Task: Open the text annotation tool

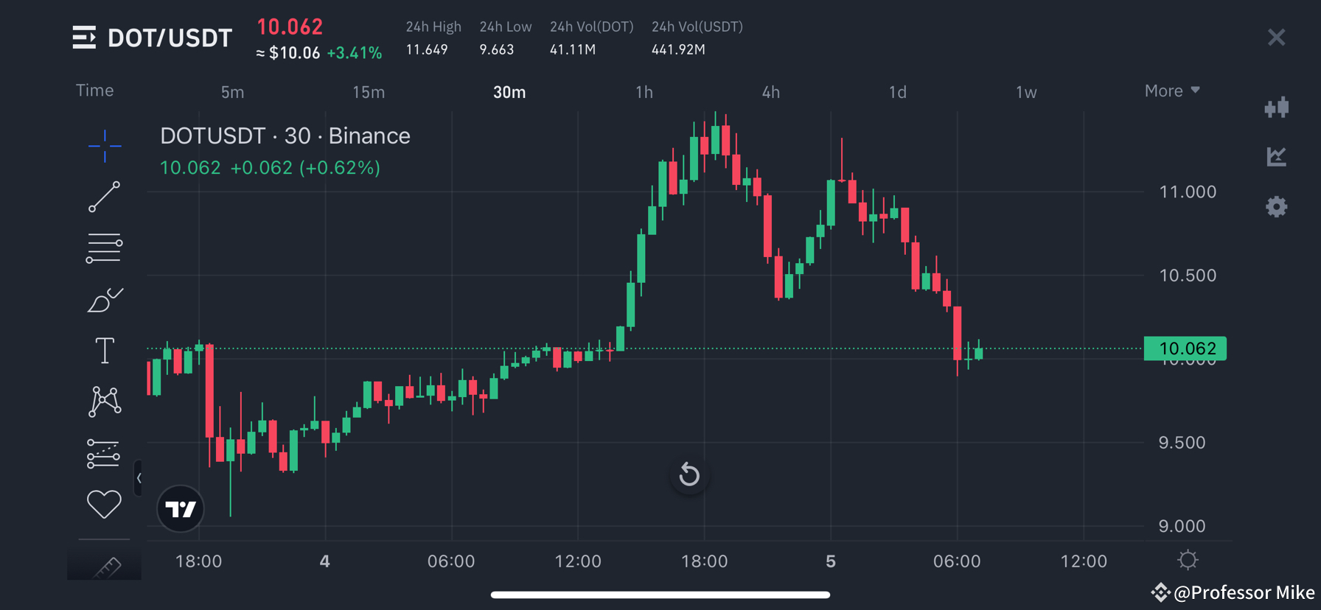Action: click(105, 351)
